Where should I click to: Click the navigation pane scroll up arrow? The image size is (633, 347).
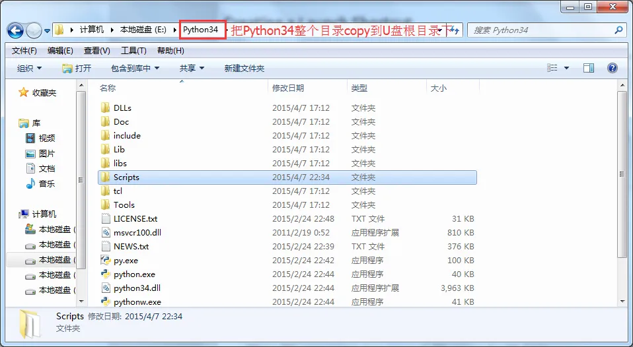(81, 86)
